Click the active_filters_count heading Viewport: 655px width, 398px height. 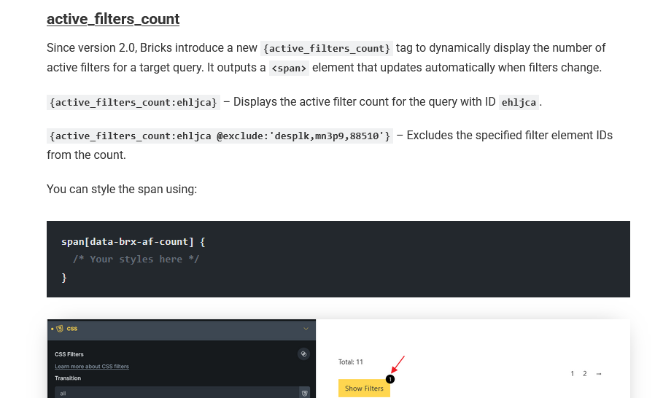click(x=113, y=19)
